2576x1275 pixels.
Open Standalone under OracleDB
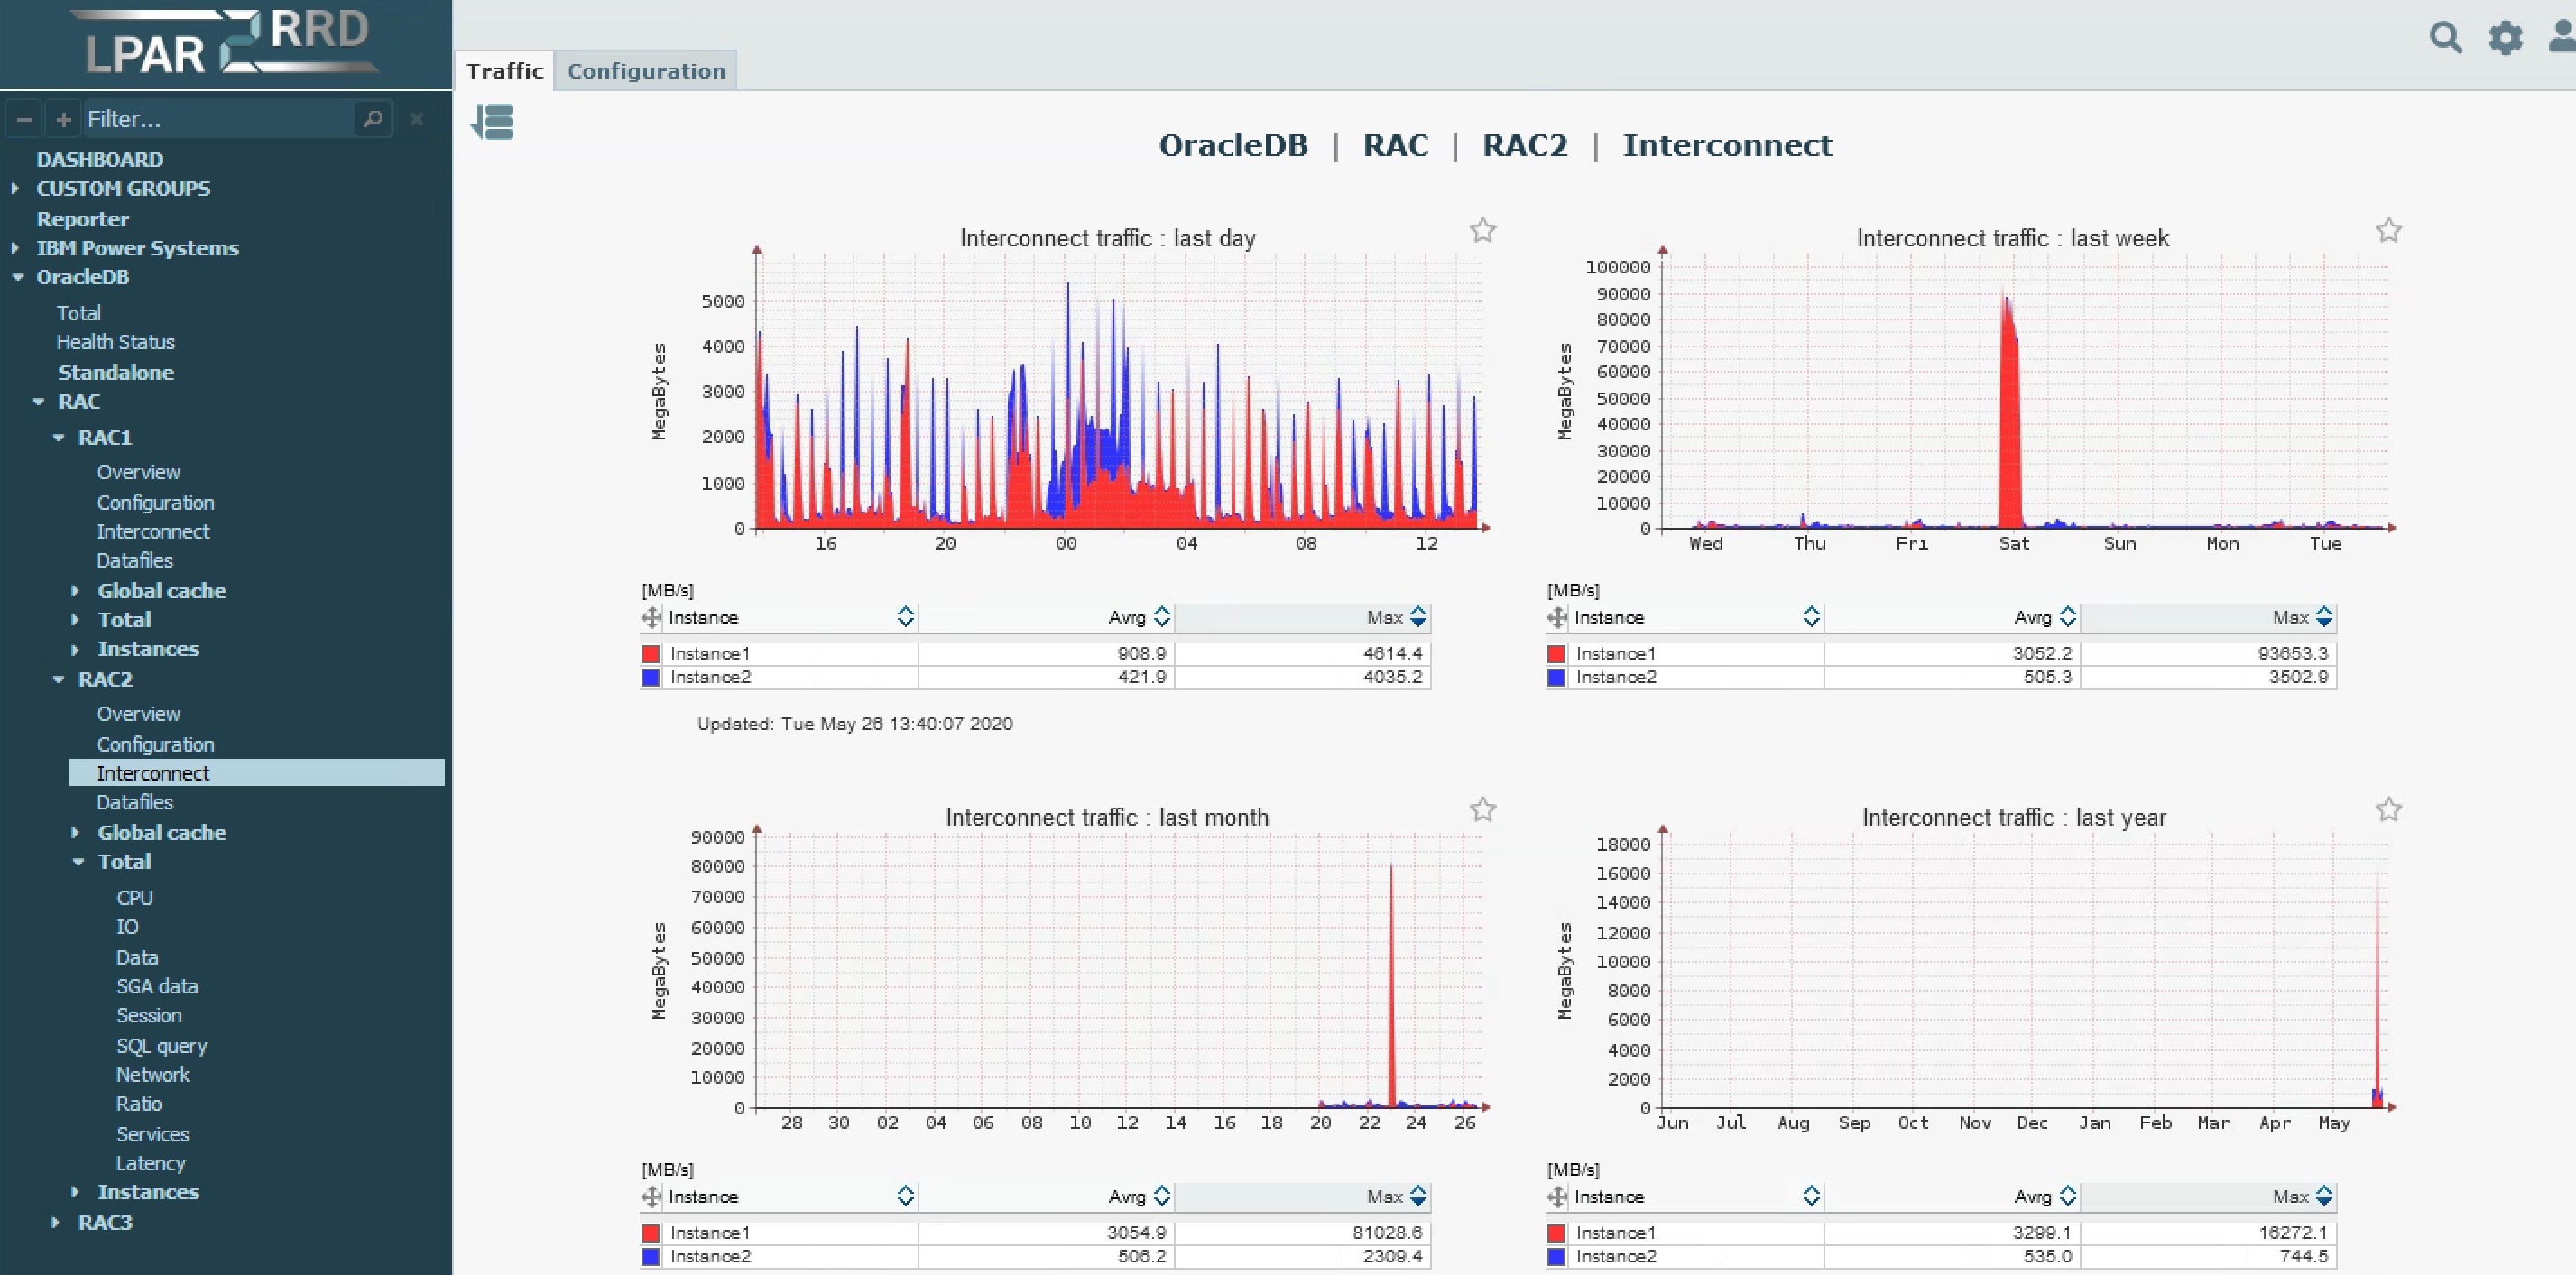(x=116, y=372)
